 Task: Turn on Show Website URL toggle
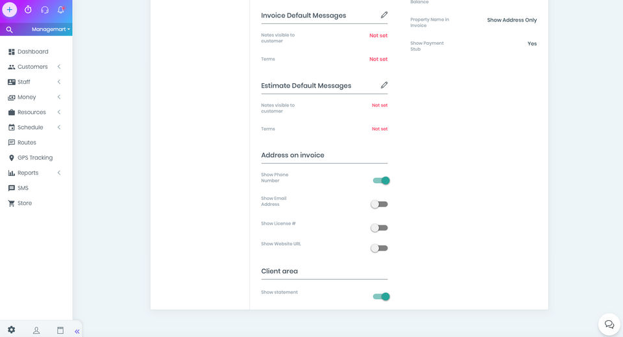[x=379, y=248]
